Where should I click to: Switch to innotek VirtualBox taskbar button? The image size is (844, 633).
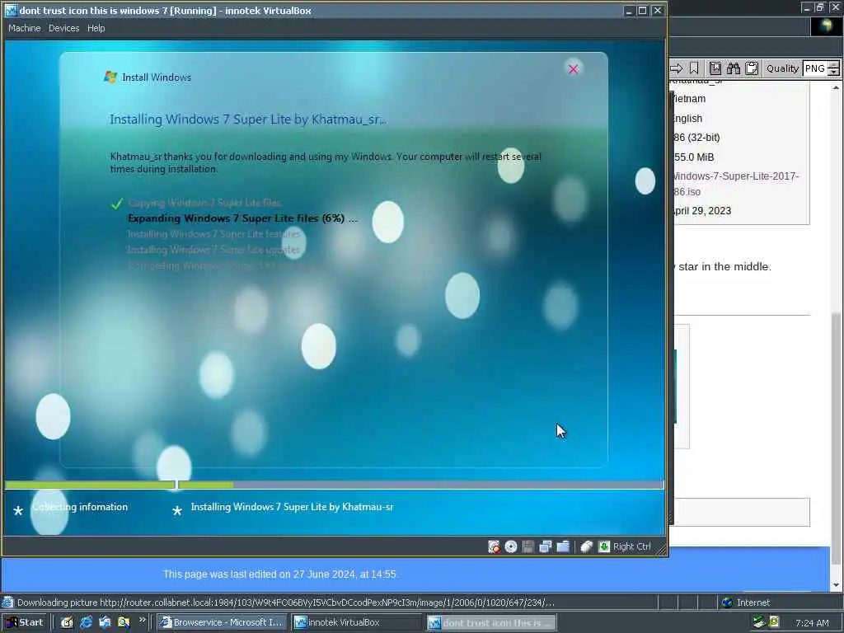(357, 622)
